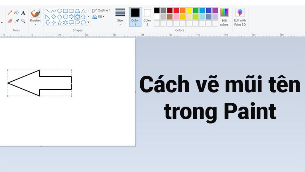Show next row of the Shapes gallery
This screenshot has width=305, height=172.
pyautogui.click(x=88, y=17)
